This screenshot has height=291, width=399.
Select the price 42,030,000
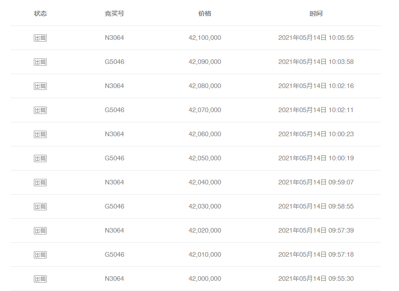205,207
